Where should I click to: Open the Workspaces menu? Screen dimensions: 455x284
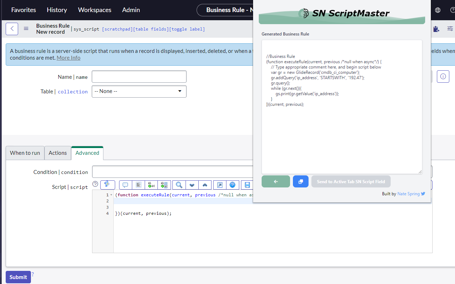point(95,10)
